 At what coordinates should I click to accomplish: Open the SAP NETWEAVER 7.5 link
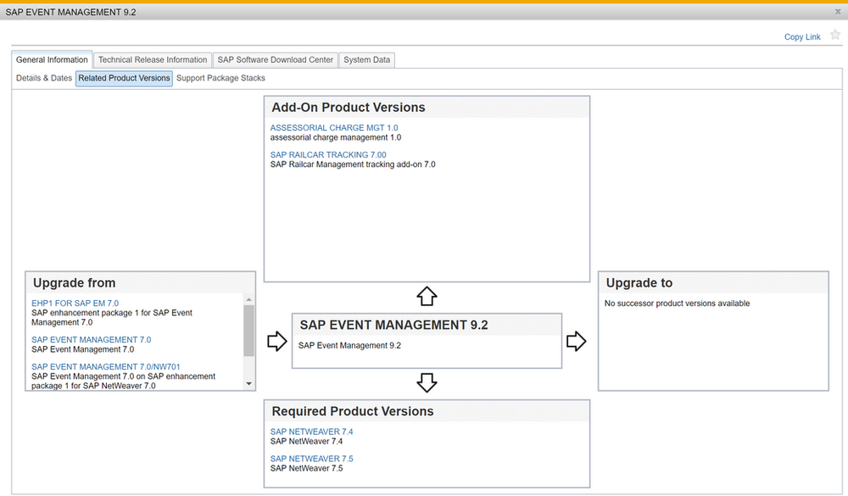(311, 459)
